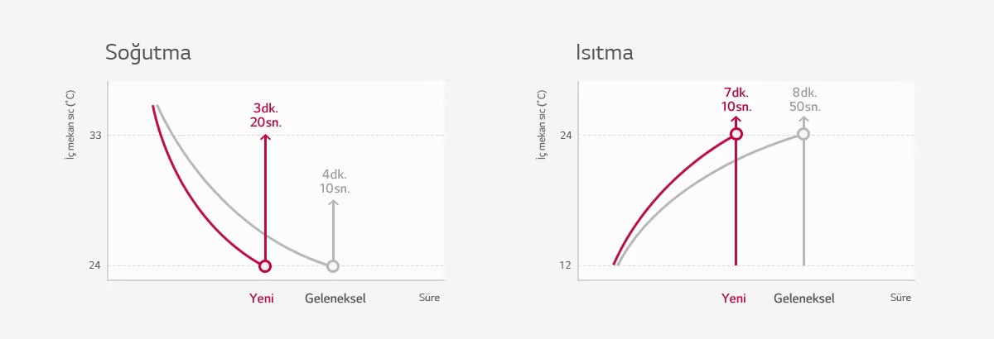Click the 8dk. 50sn. time label
The height and width of the screenshot is (339, 994).
(805, 99)
